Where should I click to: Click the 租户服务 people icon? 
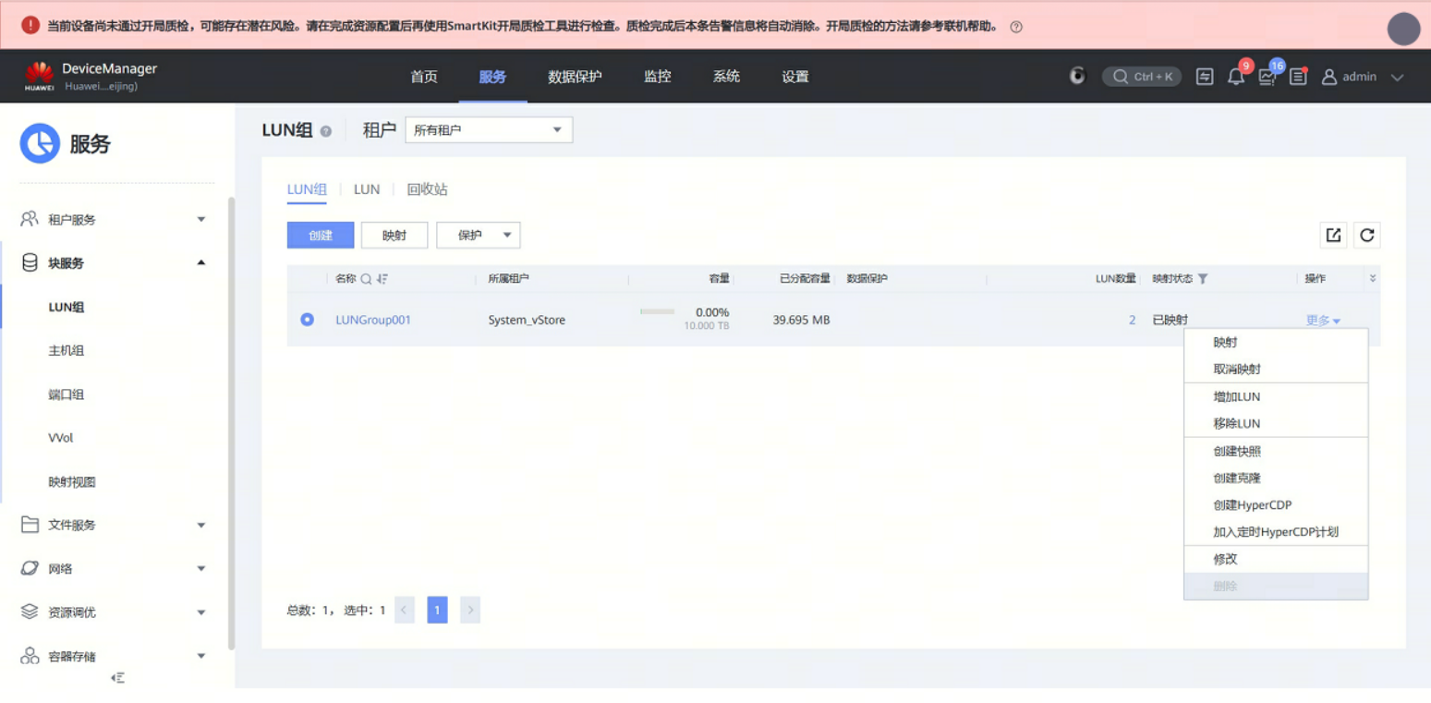30,219
